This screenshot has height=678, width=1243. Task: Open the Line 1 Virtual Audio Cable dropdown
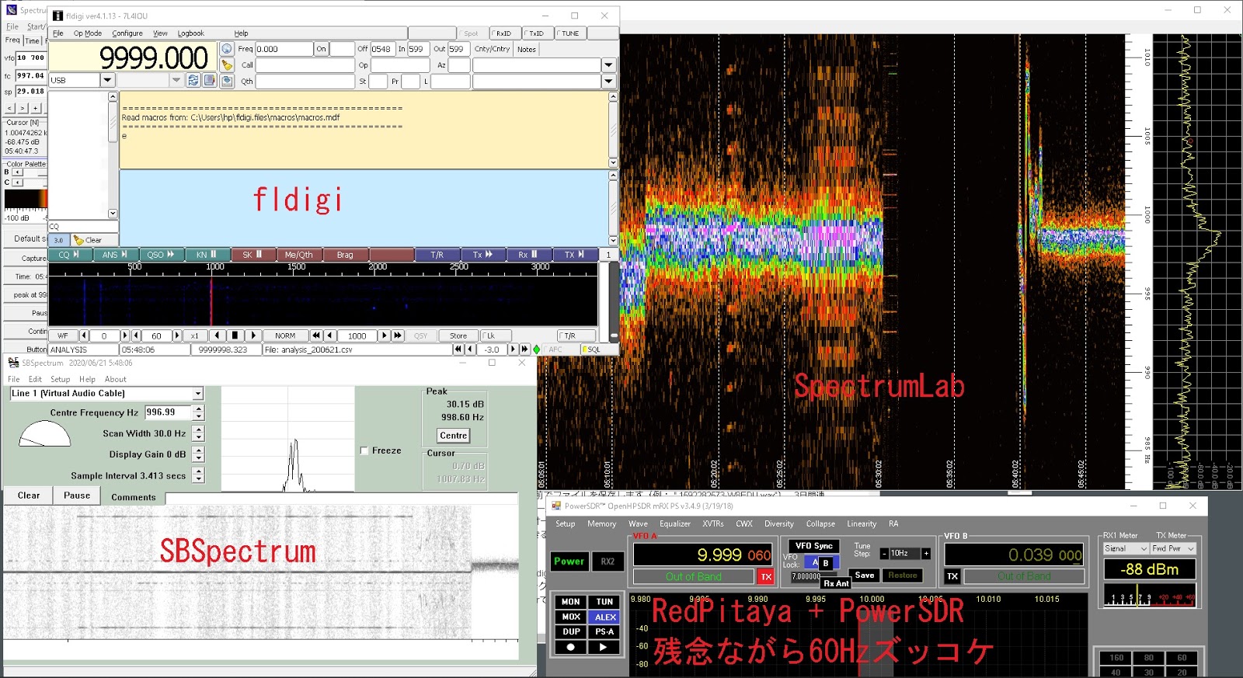pyautogui.click(x=198, y=394)
